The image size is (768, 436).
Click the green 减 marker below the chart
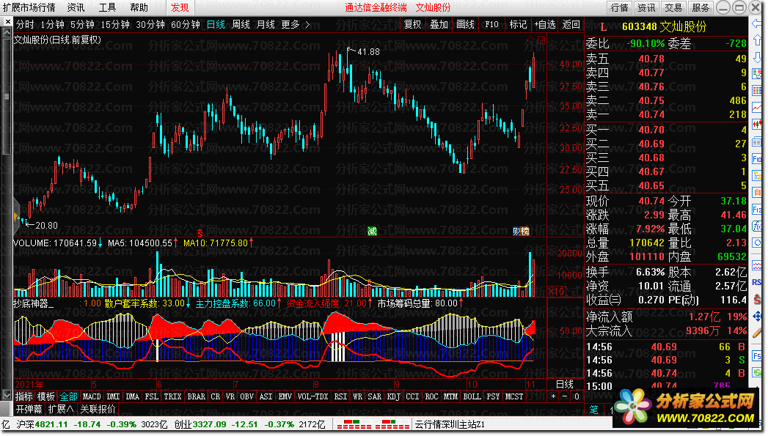click(372, 231)
